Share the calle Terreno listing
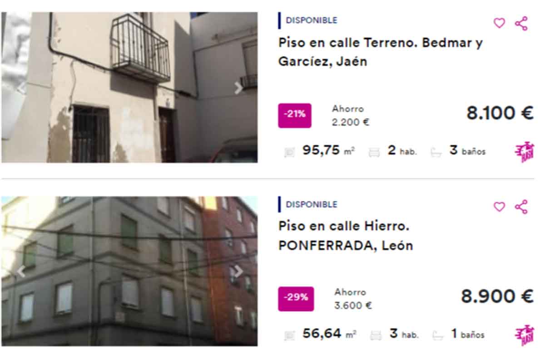This screenshot has width=545, height=359. (521, 23)
